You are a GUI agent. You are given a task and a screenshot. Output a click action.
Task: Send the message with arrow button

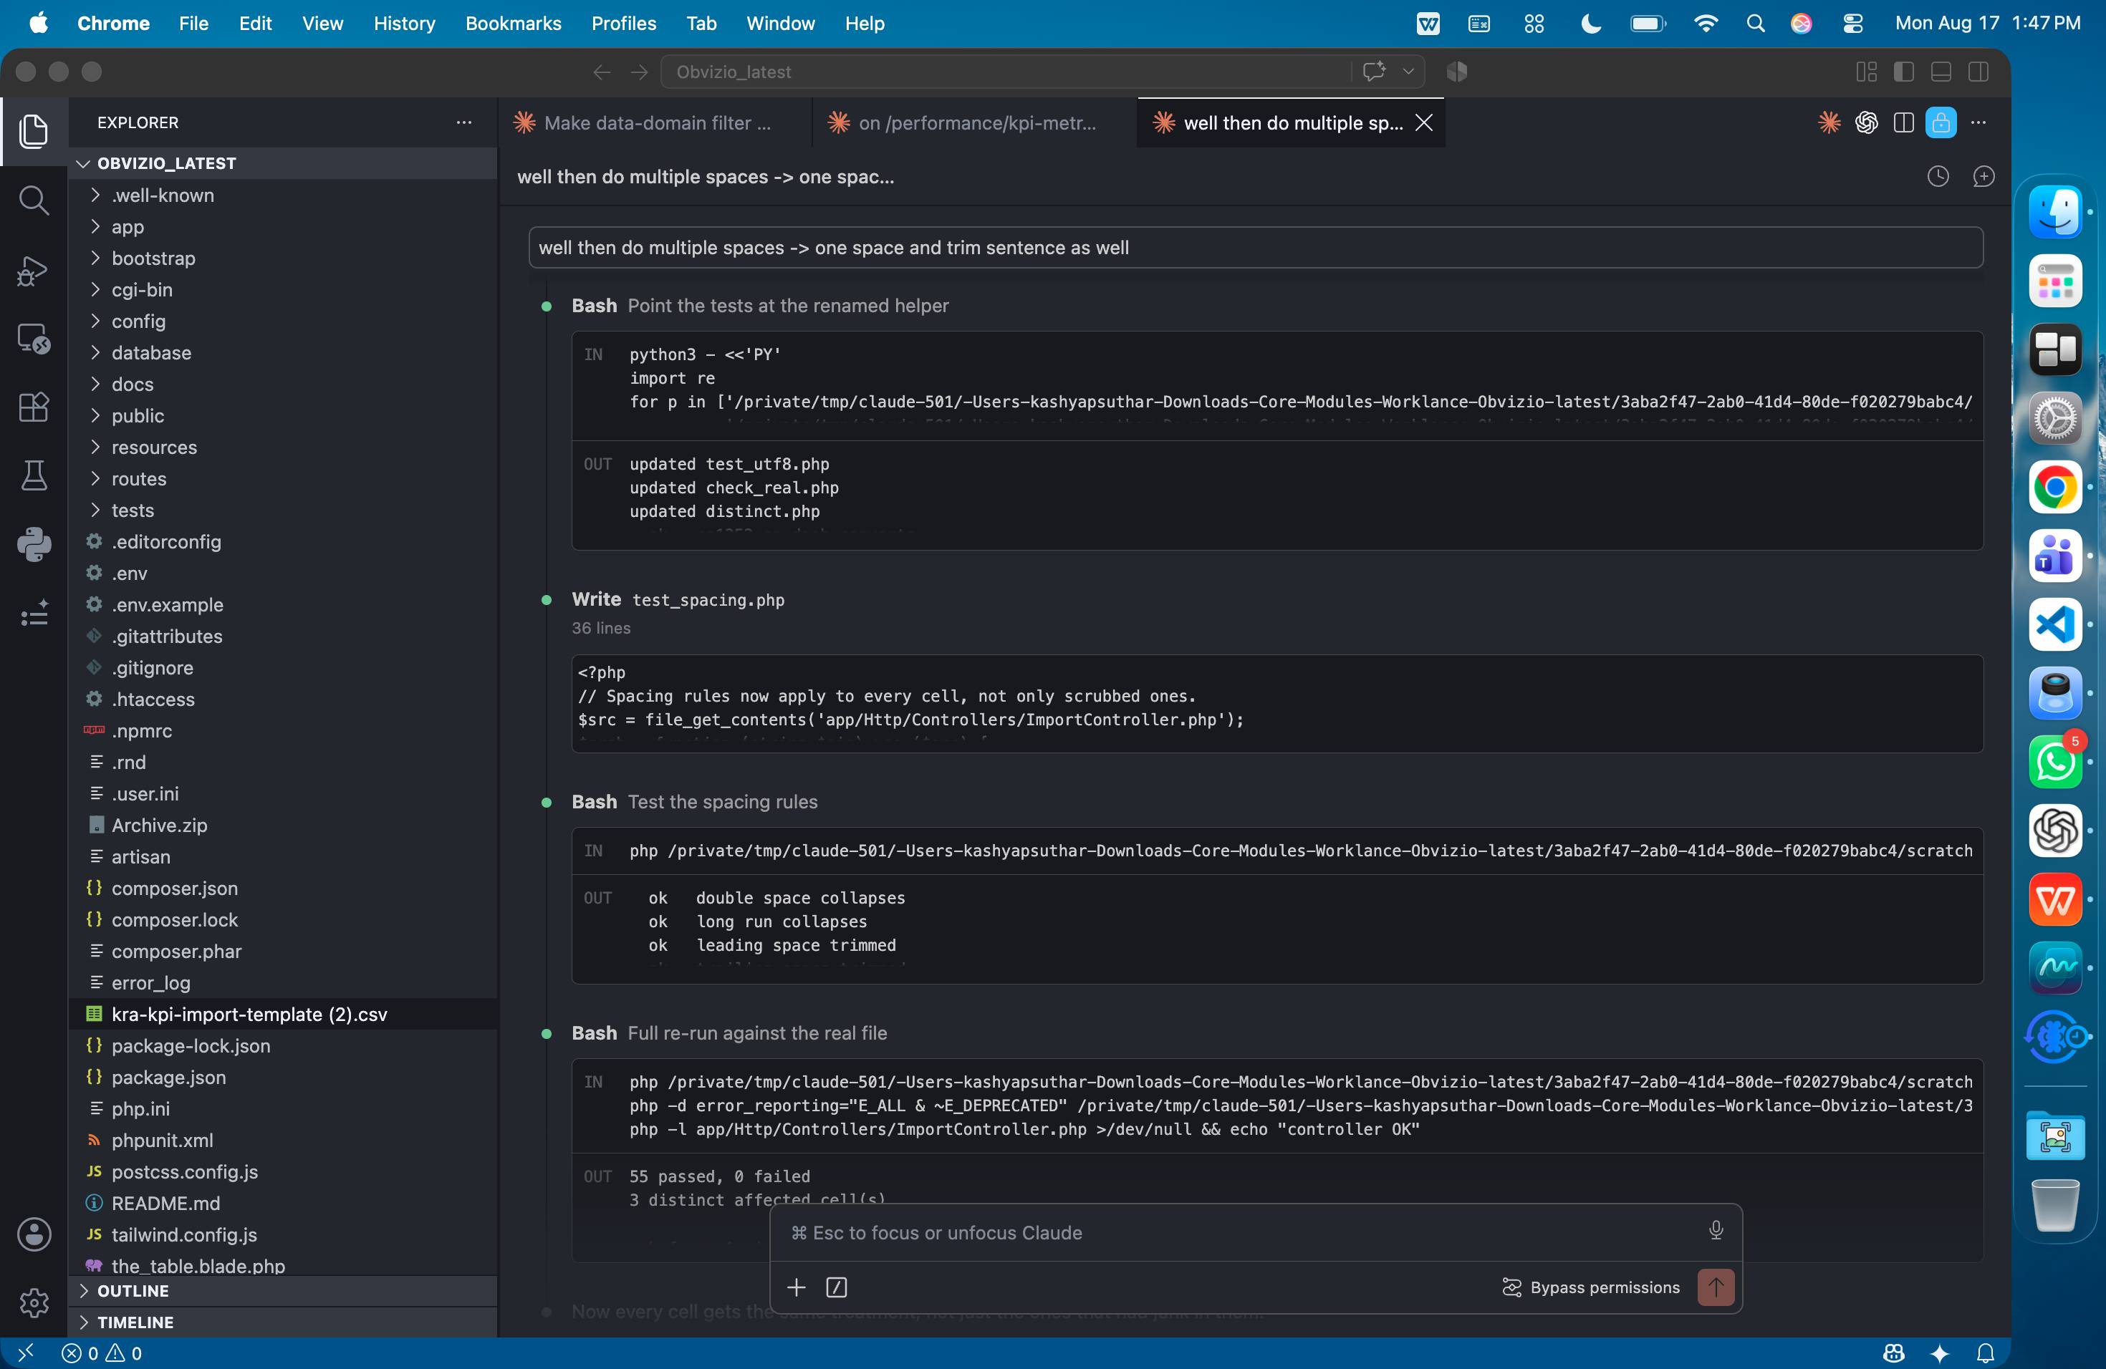click(x=1715, y=1287)
